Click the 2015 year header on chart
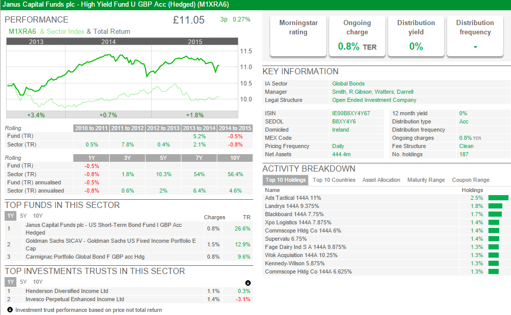511x315 pixels. 195,41
